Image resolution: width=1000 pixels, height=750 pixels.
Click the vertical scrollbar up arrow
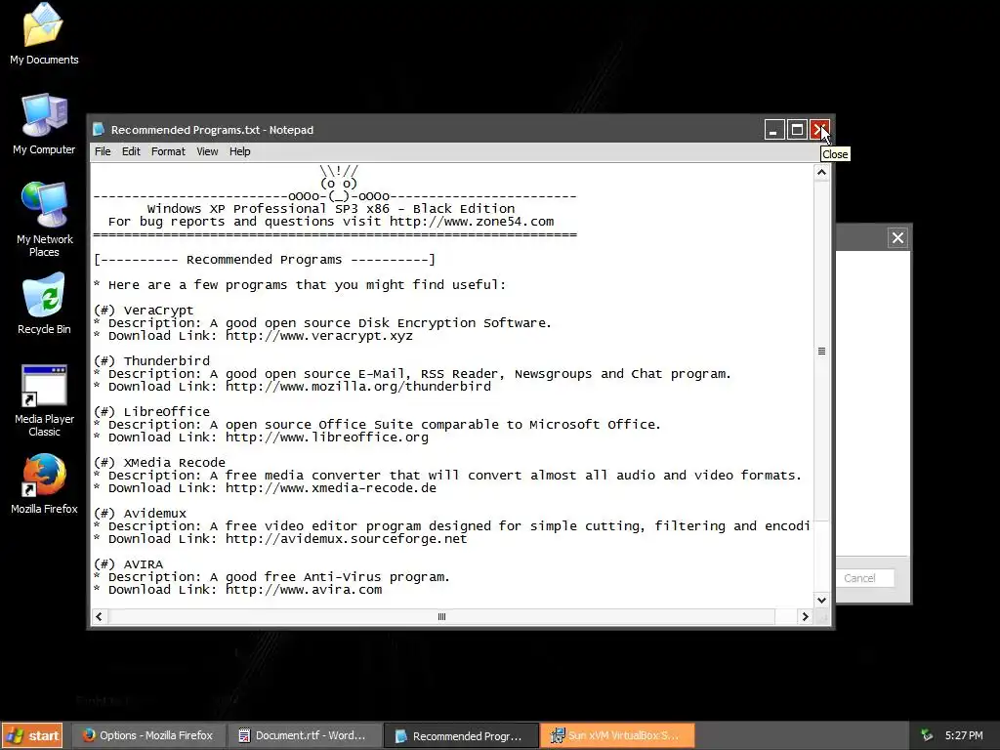tap(821, 172)
